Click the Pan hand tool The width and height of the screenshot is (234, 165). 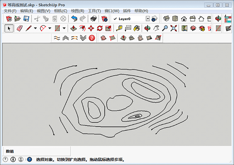tap(156, 28)
